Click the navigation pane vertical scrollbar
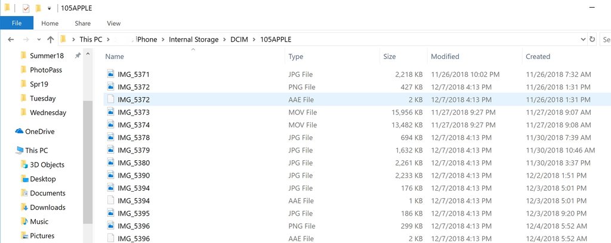This screenshot has width=611, height=243. click(x=88, y=161)
